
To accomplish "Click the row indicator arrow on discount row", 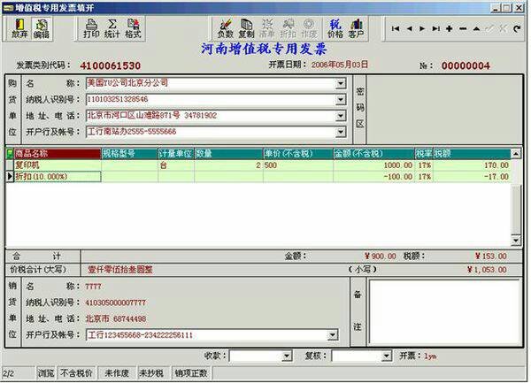I will point(10,177).
